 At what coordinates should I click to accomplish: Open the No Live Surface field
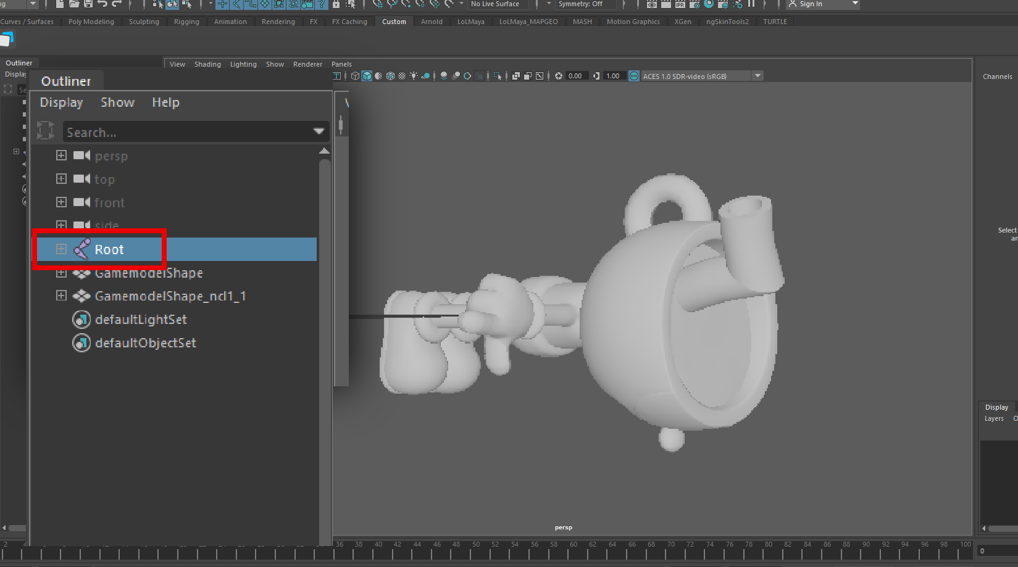coord(498,4)
